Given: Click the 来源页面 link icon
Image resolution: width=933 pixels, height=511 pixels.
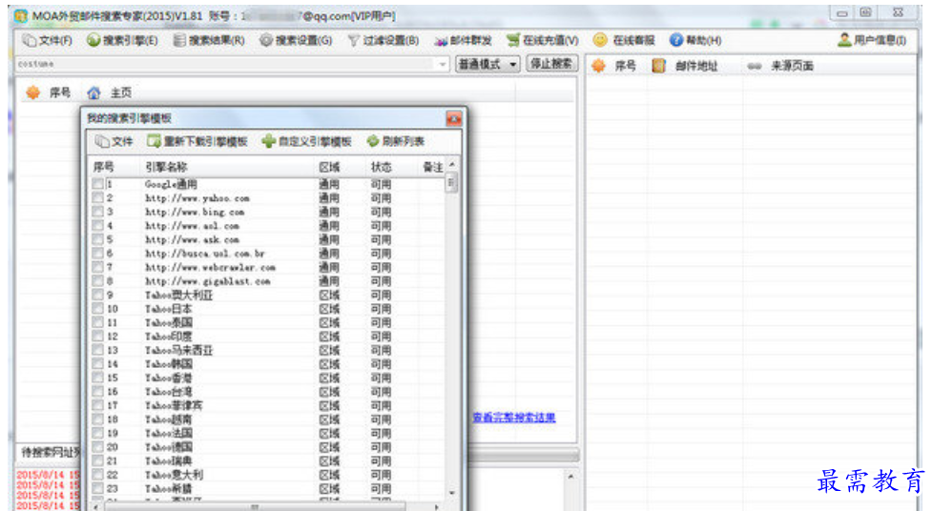Looking at the screenshot, I should coord(755,66).
